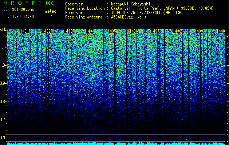Click the 1440 time marker
229x145 pixels.
tap(221, 31)
